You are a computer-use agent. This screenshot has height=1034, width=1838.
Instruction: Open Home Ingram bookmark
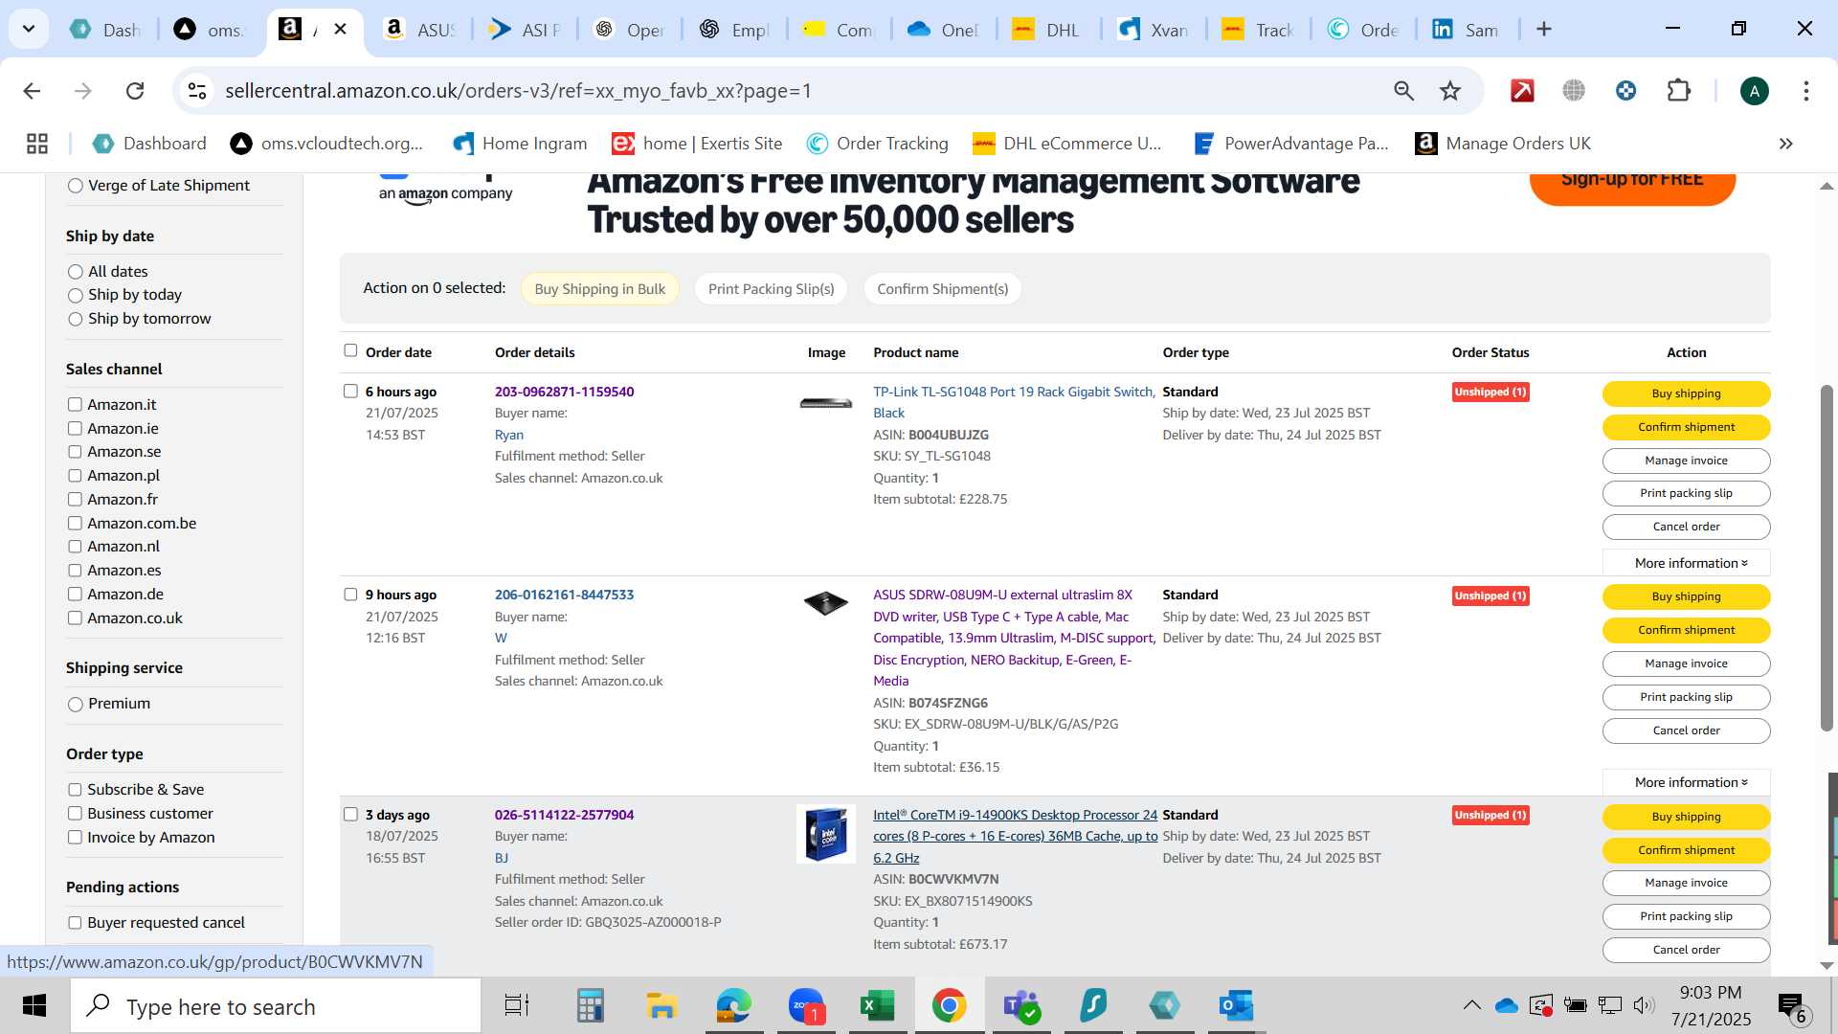coord(520,144)
